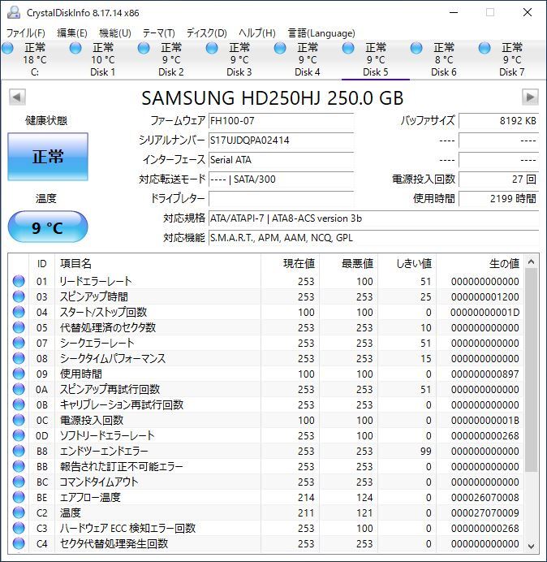Open the 編集(E) menu

point(72,33)
